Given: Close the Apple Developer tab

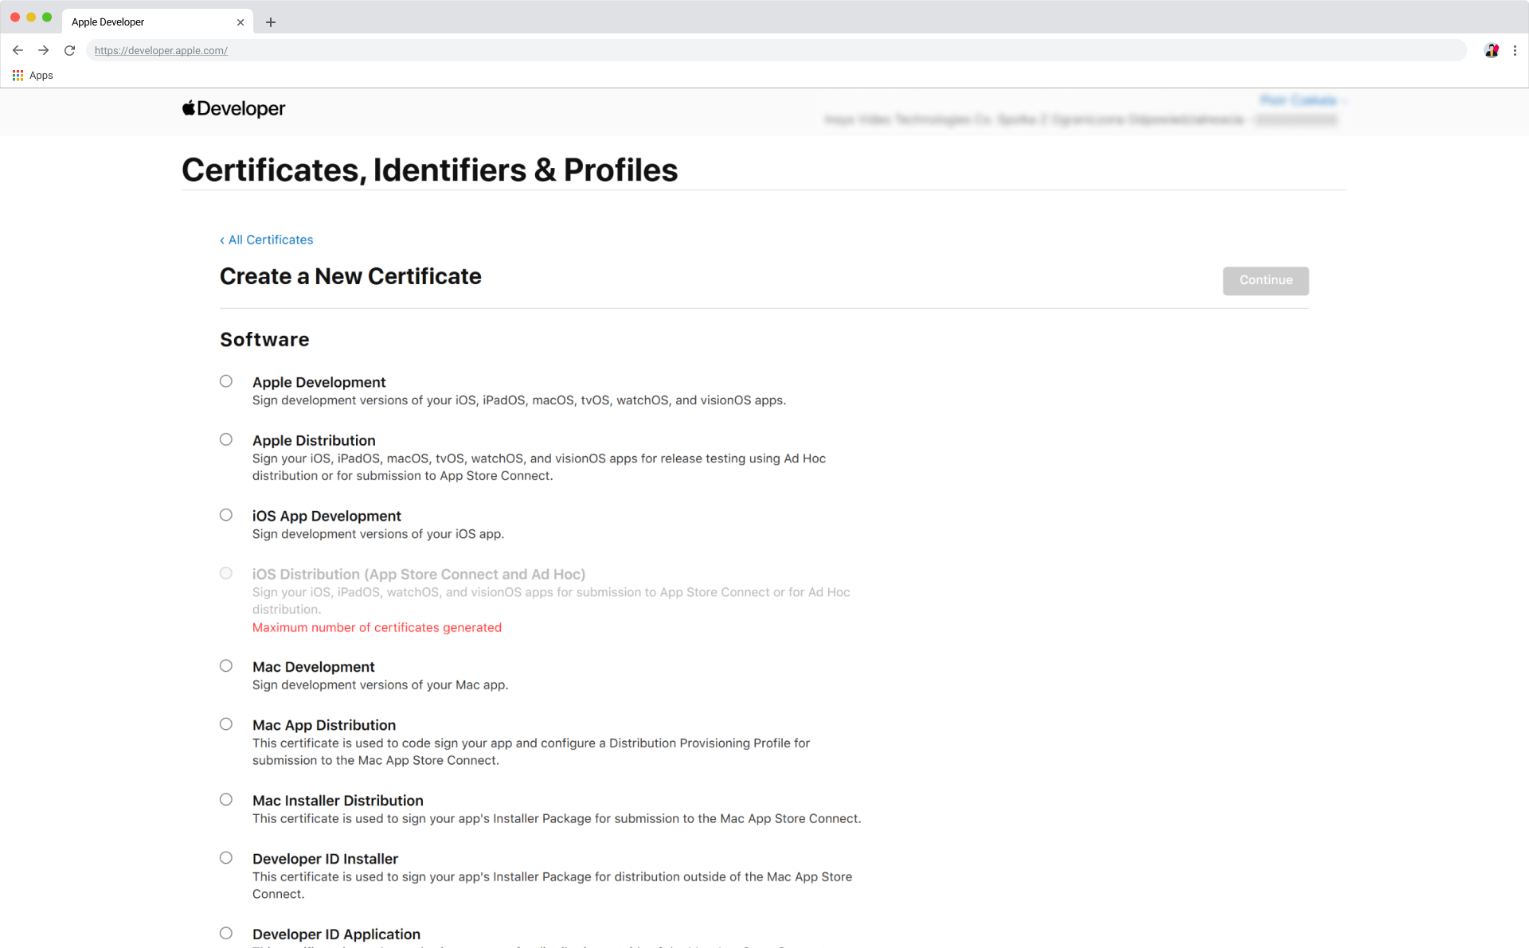Looking at the screenshot, I should point(240,22).
